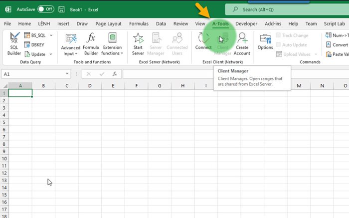Click Create Account
This screenshot has width=349, height=218.
tap(242, 44)
